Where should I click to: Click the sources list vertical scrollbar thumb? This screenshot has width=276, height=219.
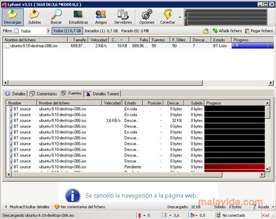(267, 112)
